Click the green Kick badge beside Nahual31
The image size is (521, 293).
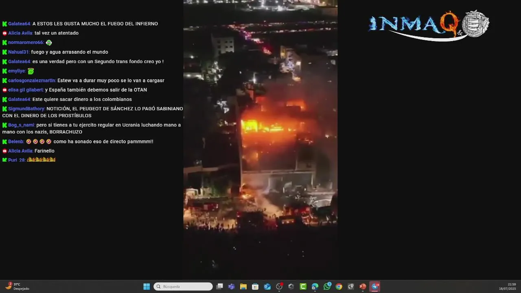click(4, 52)
